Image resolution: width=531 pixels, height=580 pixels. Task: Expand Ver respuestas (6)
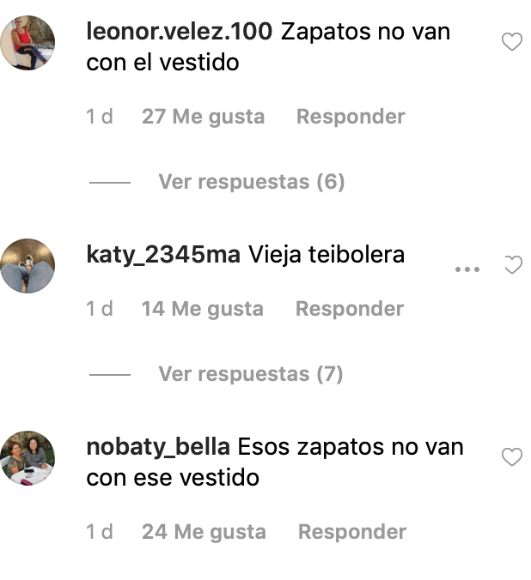(x=252, y=182)
